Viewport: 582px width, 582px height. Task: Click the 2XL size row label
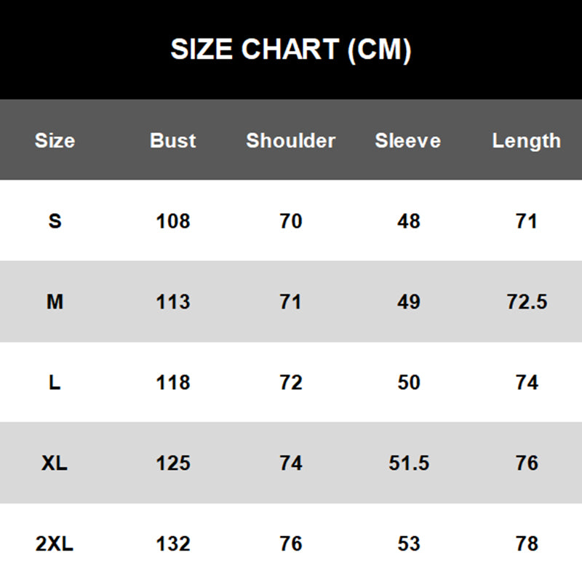[55, 543]
